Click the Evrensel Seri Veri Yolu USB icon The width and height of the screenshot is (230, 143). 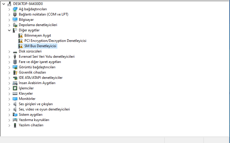[x=15, y=57]
